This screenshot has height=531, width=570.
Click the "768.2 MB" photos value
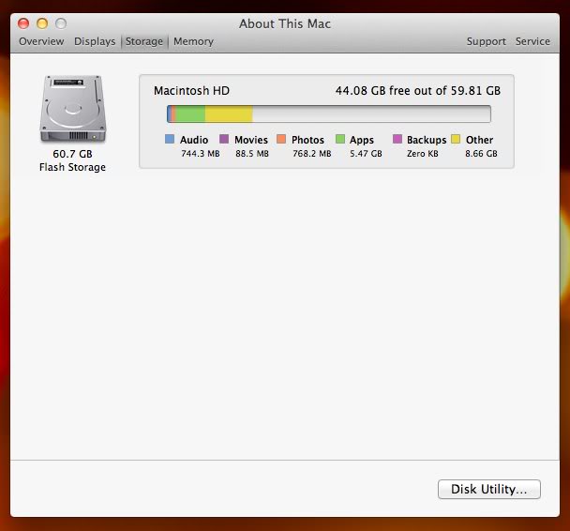coord(312,154)
